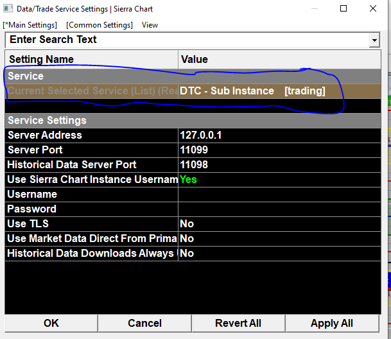Screen dimensions: 391x339
Task: Open the [*Main Settings] menu
Action: tap(30, 25)
